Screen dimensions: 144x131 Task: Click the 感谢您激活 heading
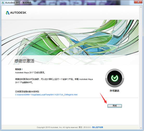point(24,61)
